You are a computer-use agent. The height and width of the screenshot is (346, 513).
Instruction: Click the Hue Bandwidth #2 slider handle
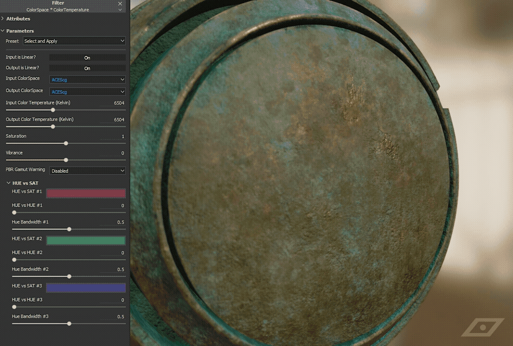[69, 277]
